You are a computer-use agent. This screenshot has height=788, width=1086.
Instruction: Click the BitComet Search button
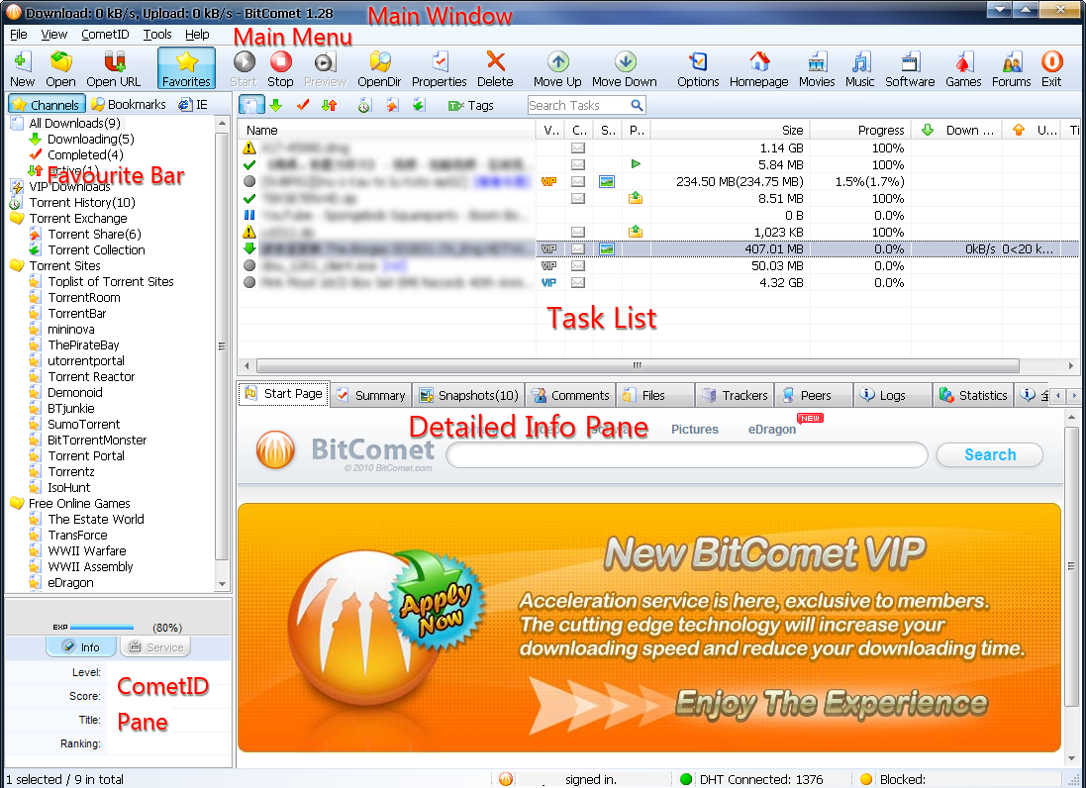click(x=990, y=455)
